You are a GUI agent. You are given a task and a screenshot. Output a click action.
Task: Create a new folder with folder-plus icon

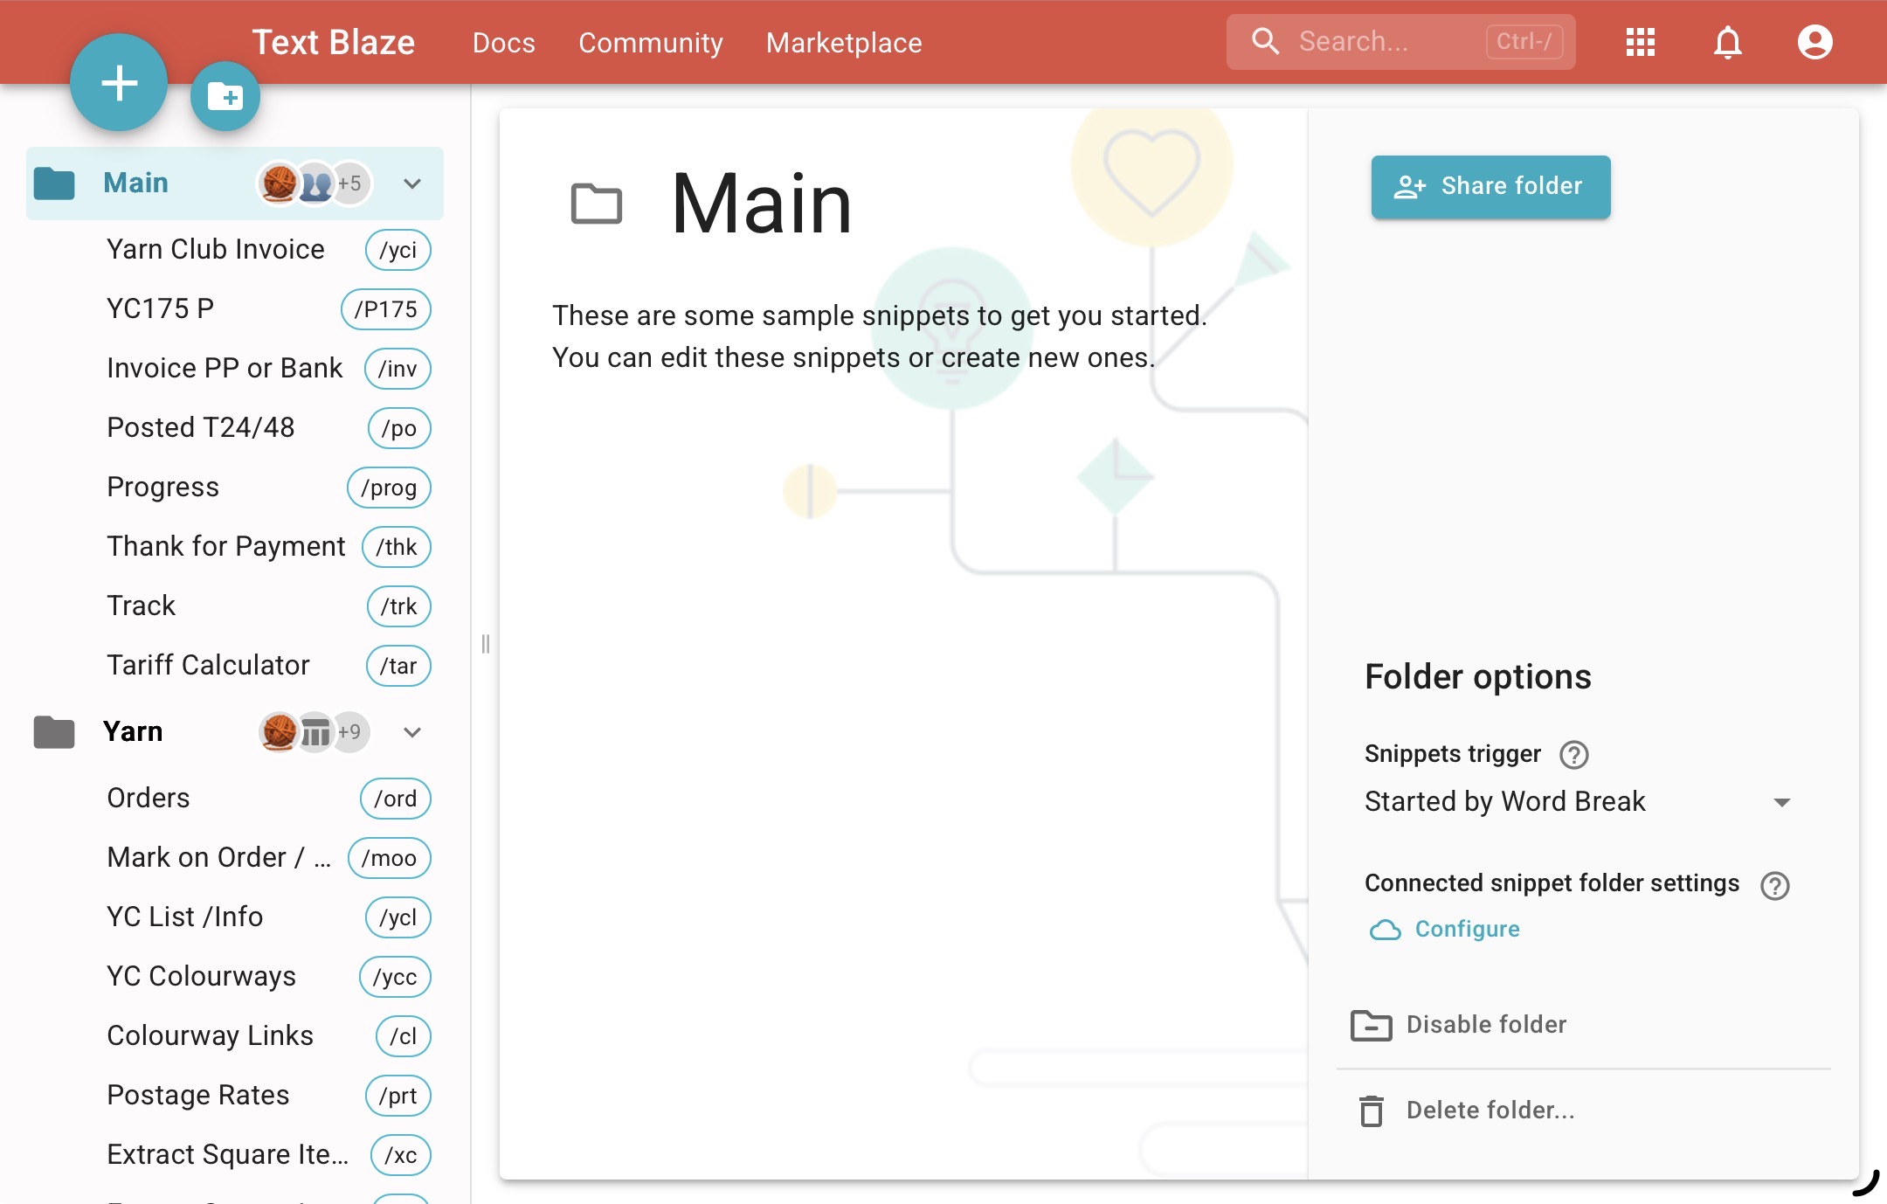(225, 96)
